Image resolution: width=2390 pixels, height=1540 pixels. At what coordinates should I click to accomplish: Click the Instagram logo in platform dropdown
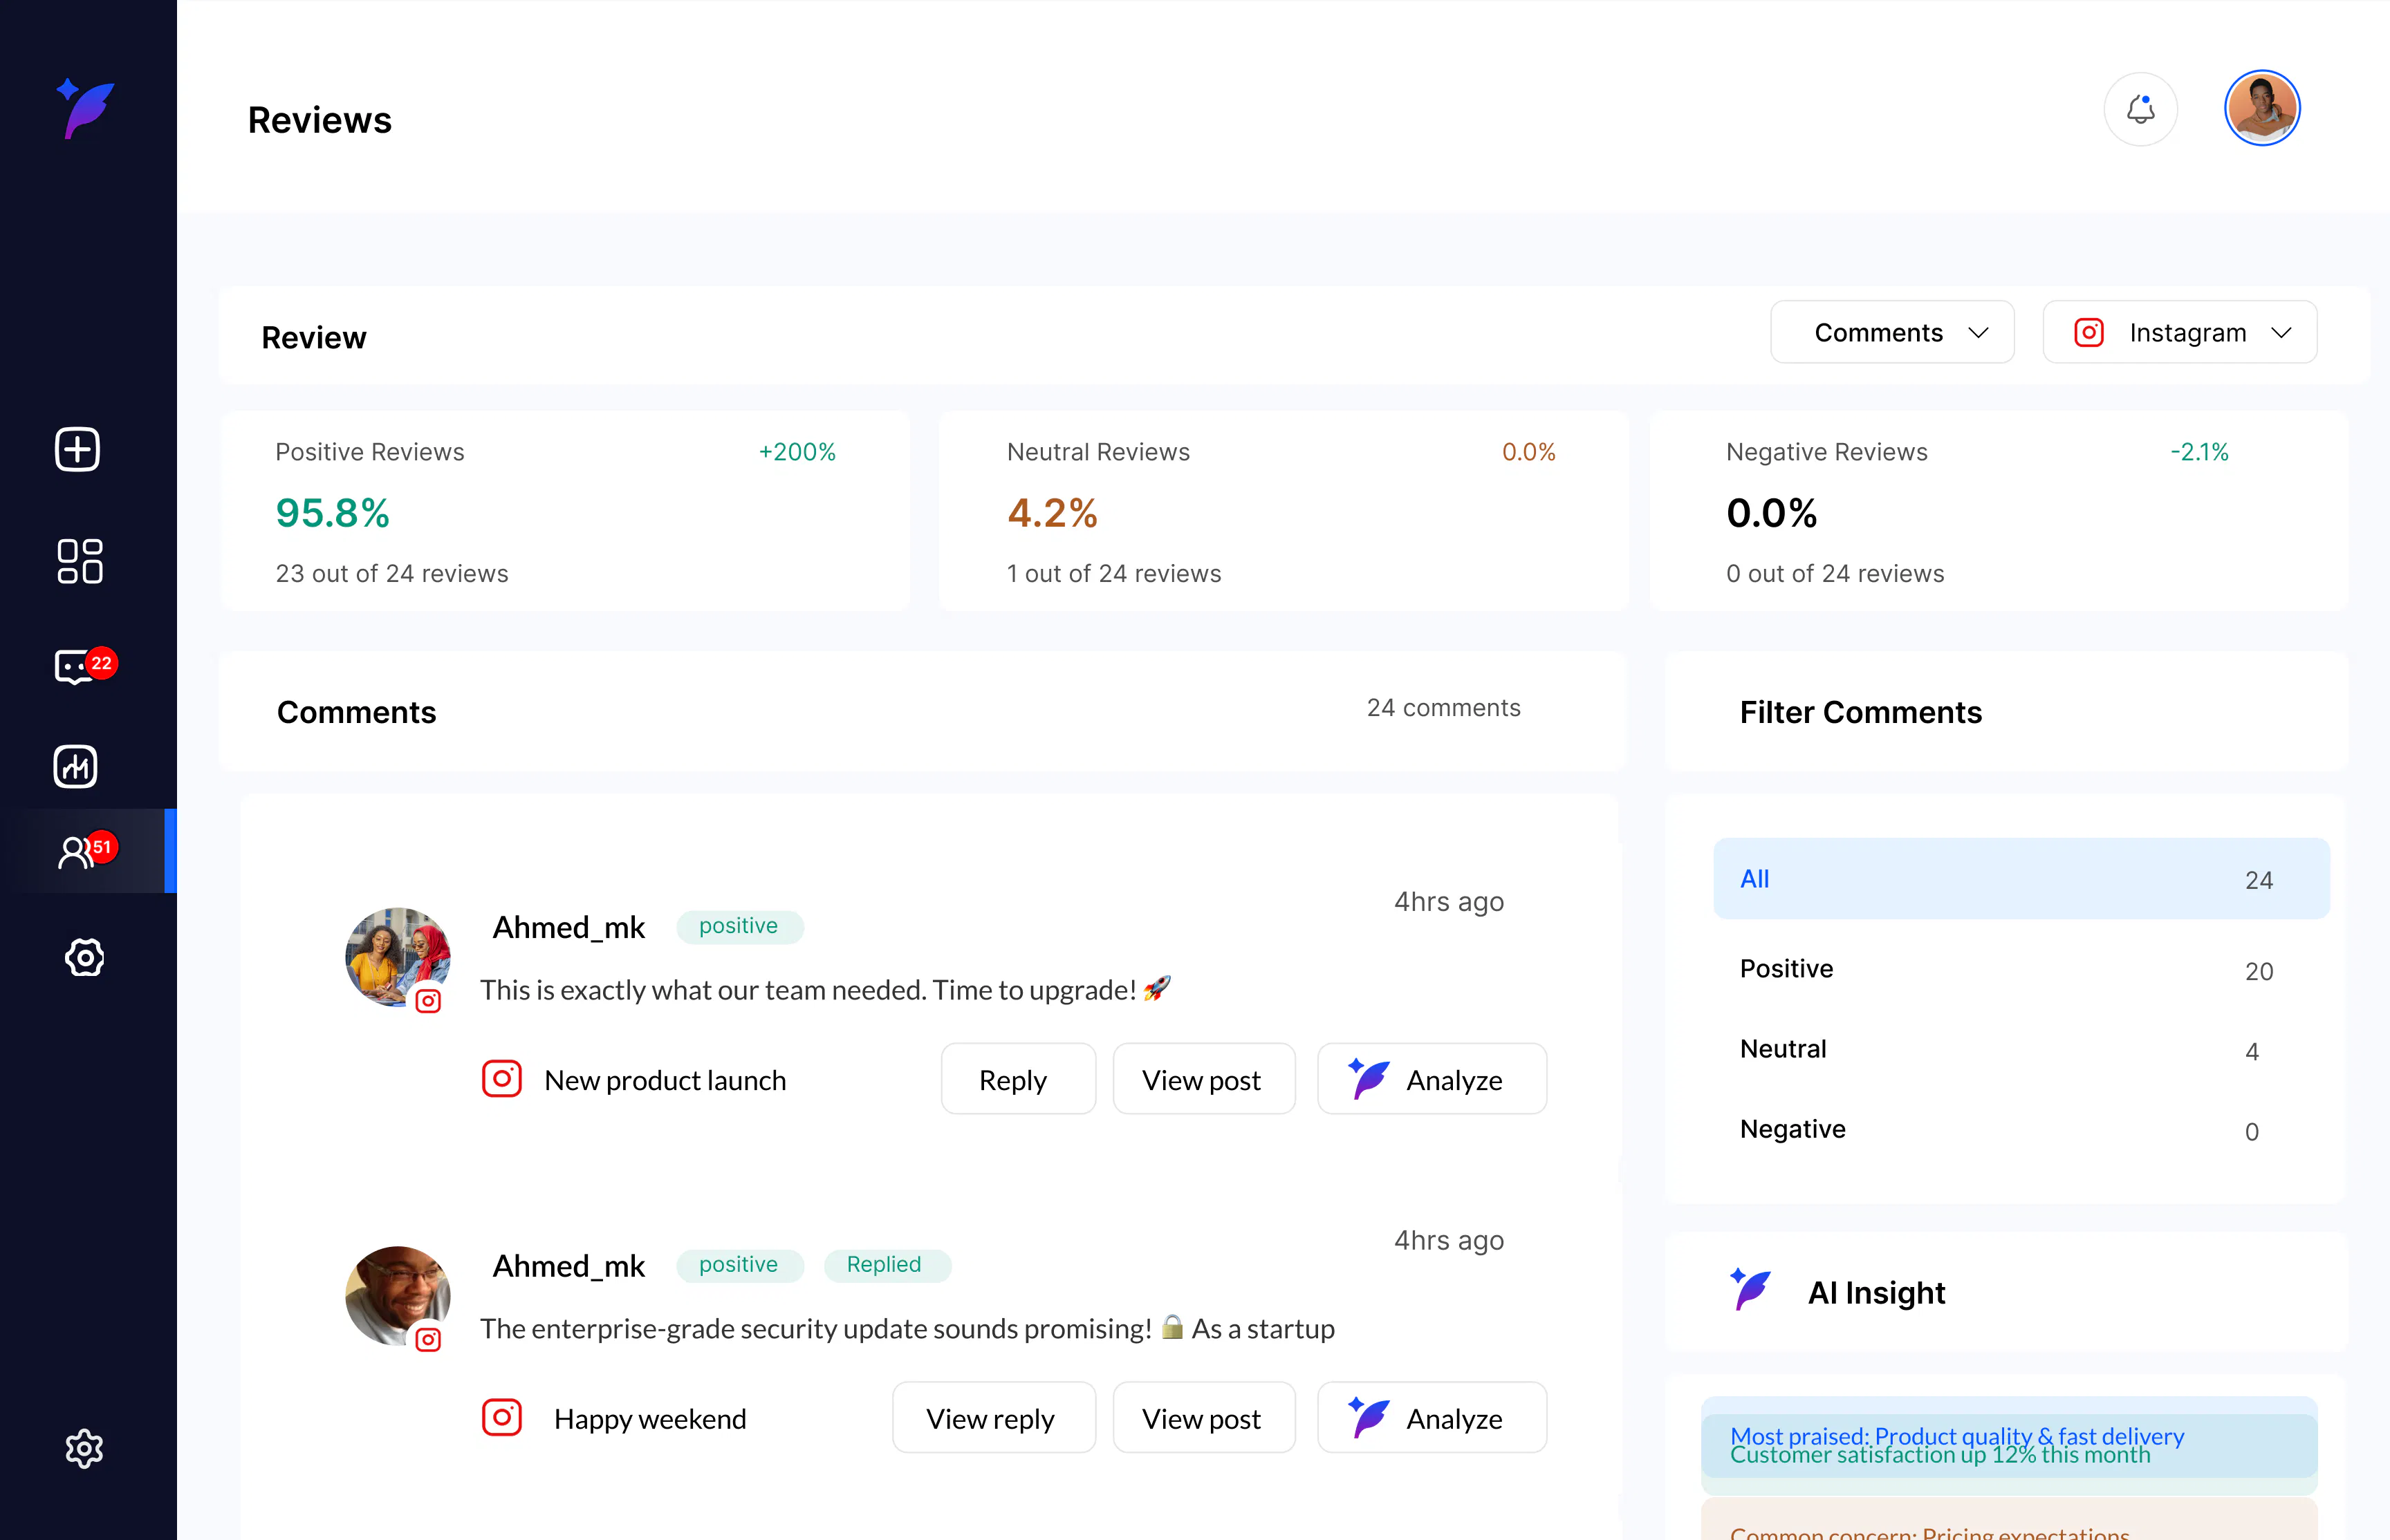tap(2089, 332)
